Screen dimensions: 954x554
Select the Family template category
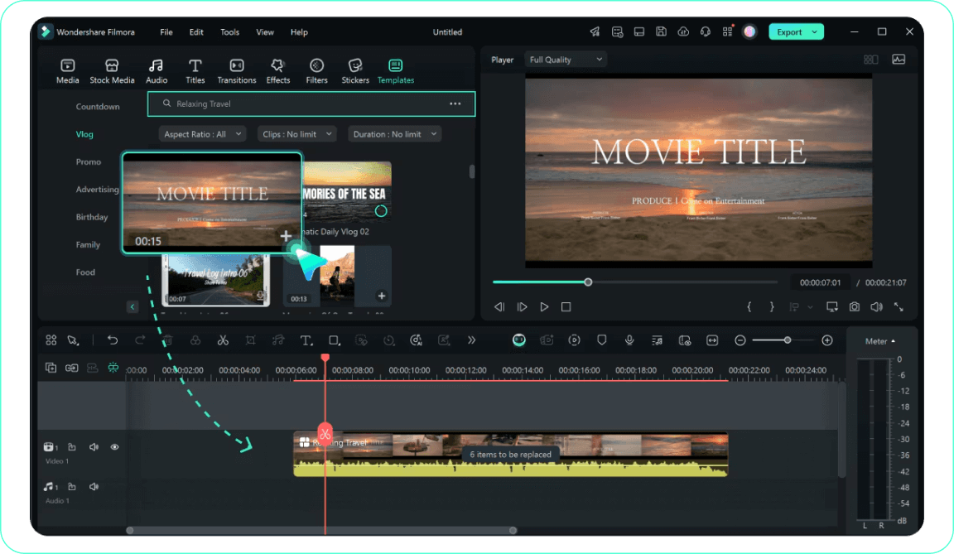click(88, 244)
